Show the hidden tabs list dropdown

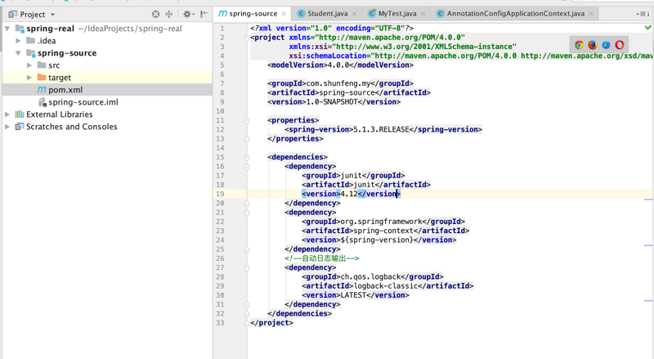tap(643, 14)
